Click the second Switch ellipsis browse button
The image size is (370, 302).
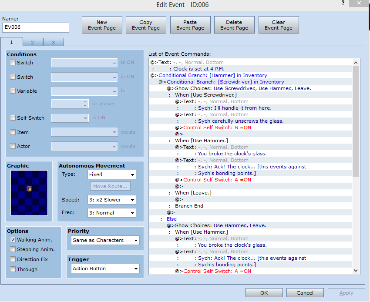(x=114, y=77)
